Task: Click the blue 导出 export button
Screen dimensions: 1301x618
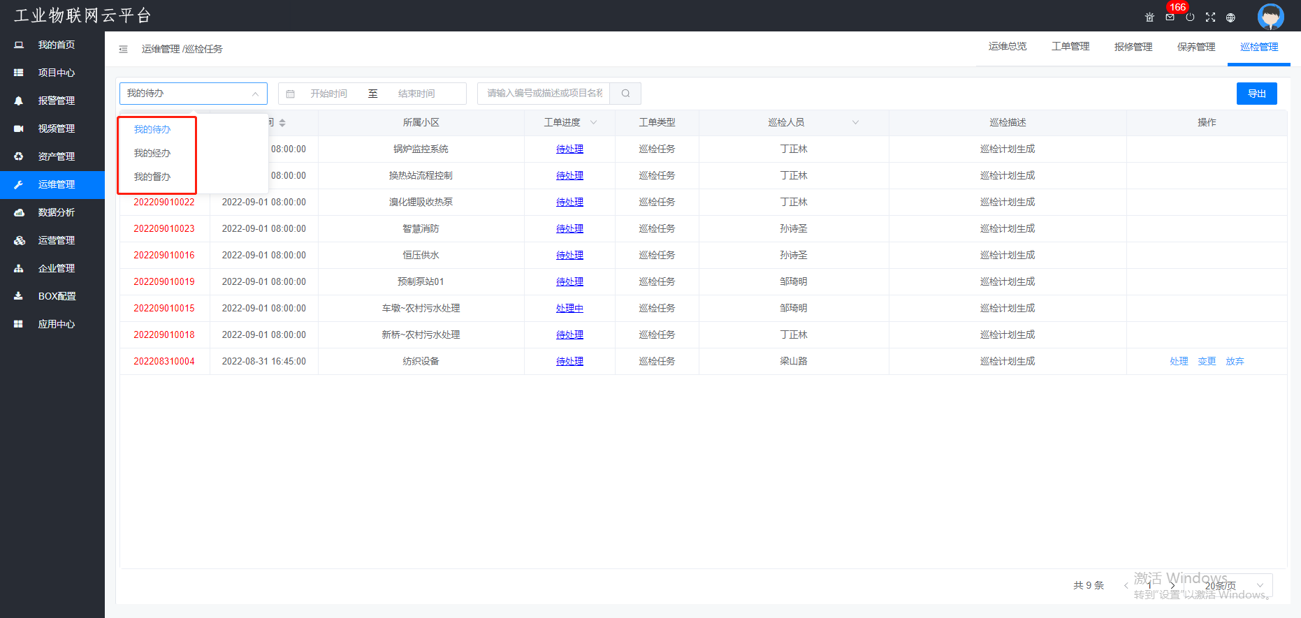Action: pyautogui.click(x=1256, y=94)
